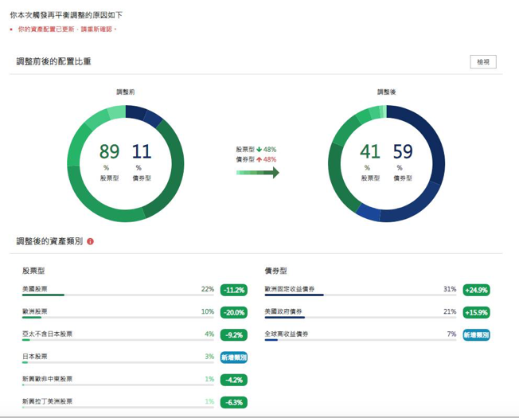Open the 美國股票 asset link

tap(35, 289)
